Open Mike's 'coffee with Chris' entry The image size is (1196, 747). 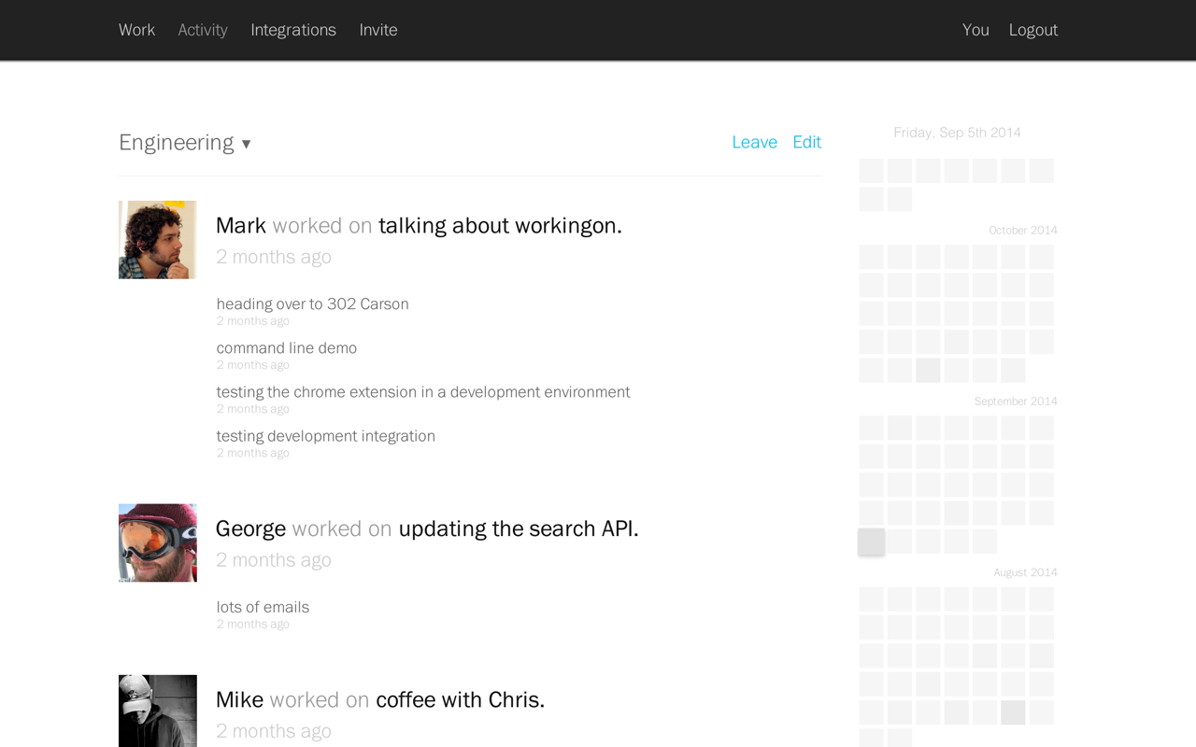tap(460, 699)
